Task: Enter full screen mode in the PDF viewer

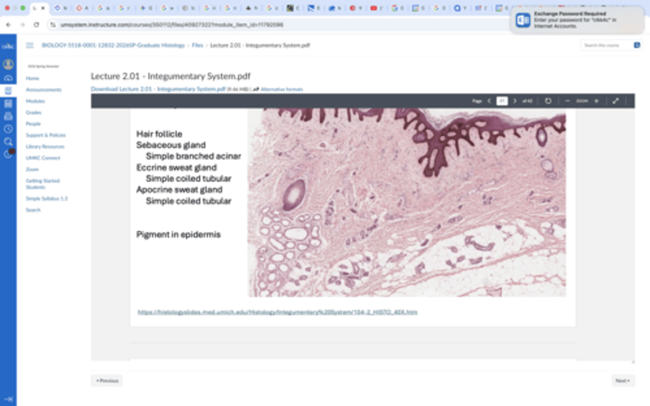Action: point(615,101)
